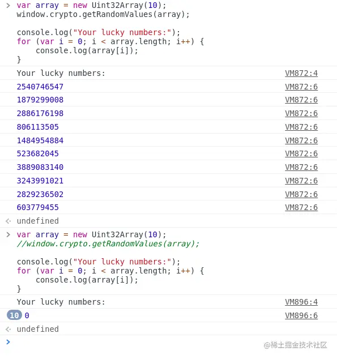Open VM872:6 link beside 1484954884
The height and width of the screenshot is (359, 337).
[x=301, y=140]
